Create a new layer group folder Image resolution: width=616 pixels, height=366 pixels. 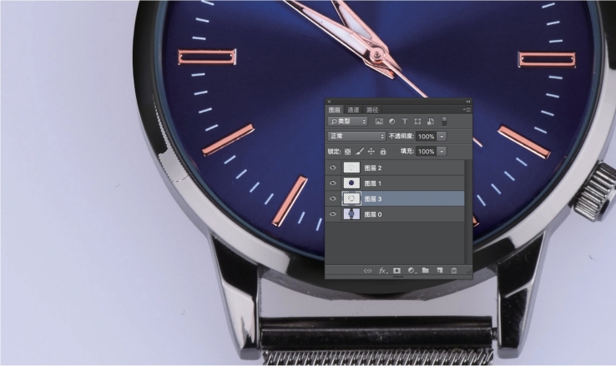click(426, 270)
